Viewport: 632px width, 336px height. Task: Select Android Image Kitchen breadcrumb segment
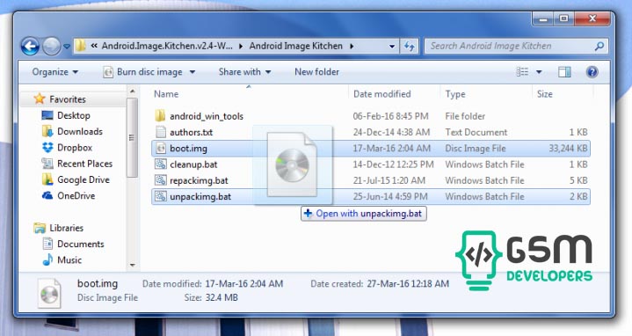[296, 46]
